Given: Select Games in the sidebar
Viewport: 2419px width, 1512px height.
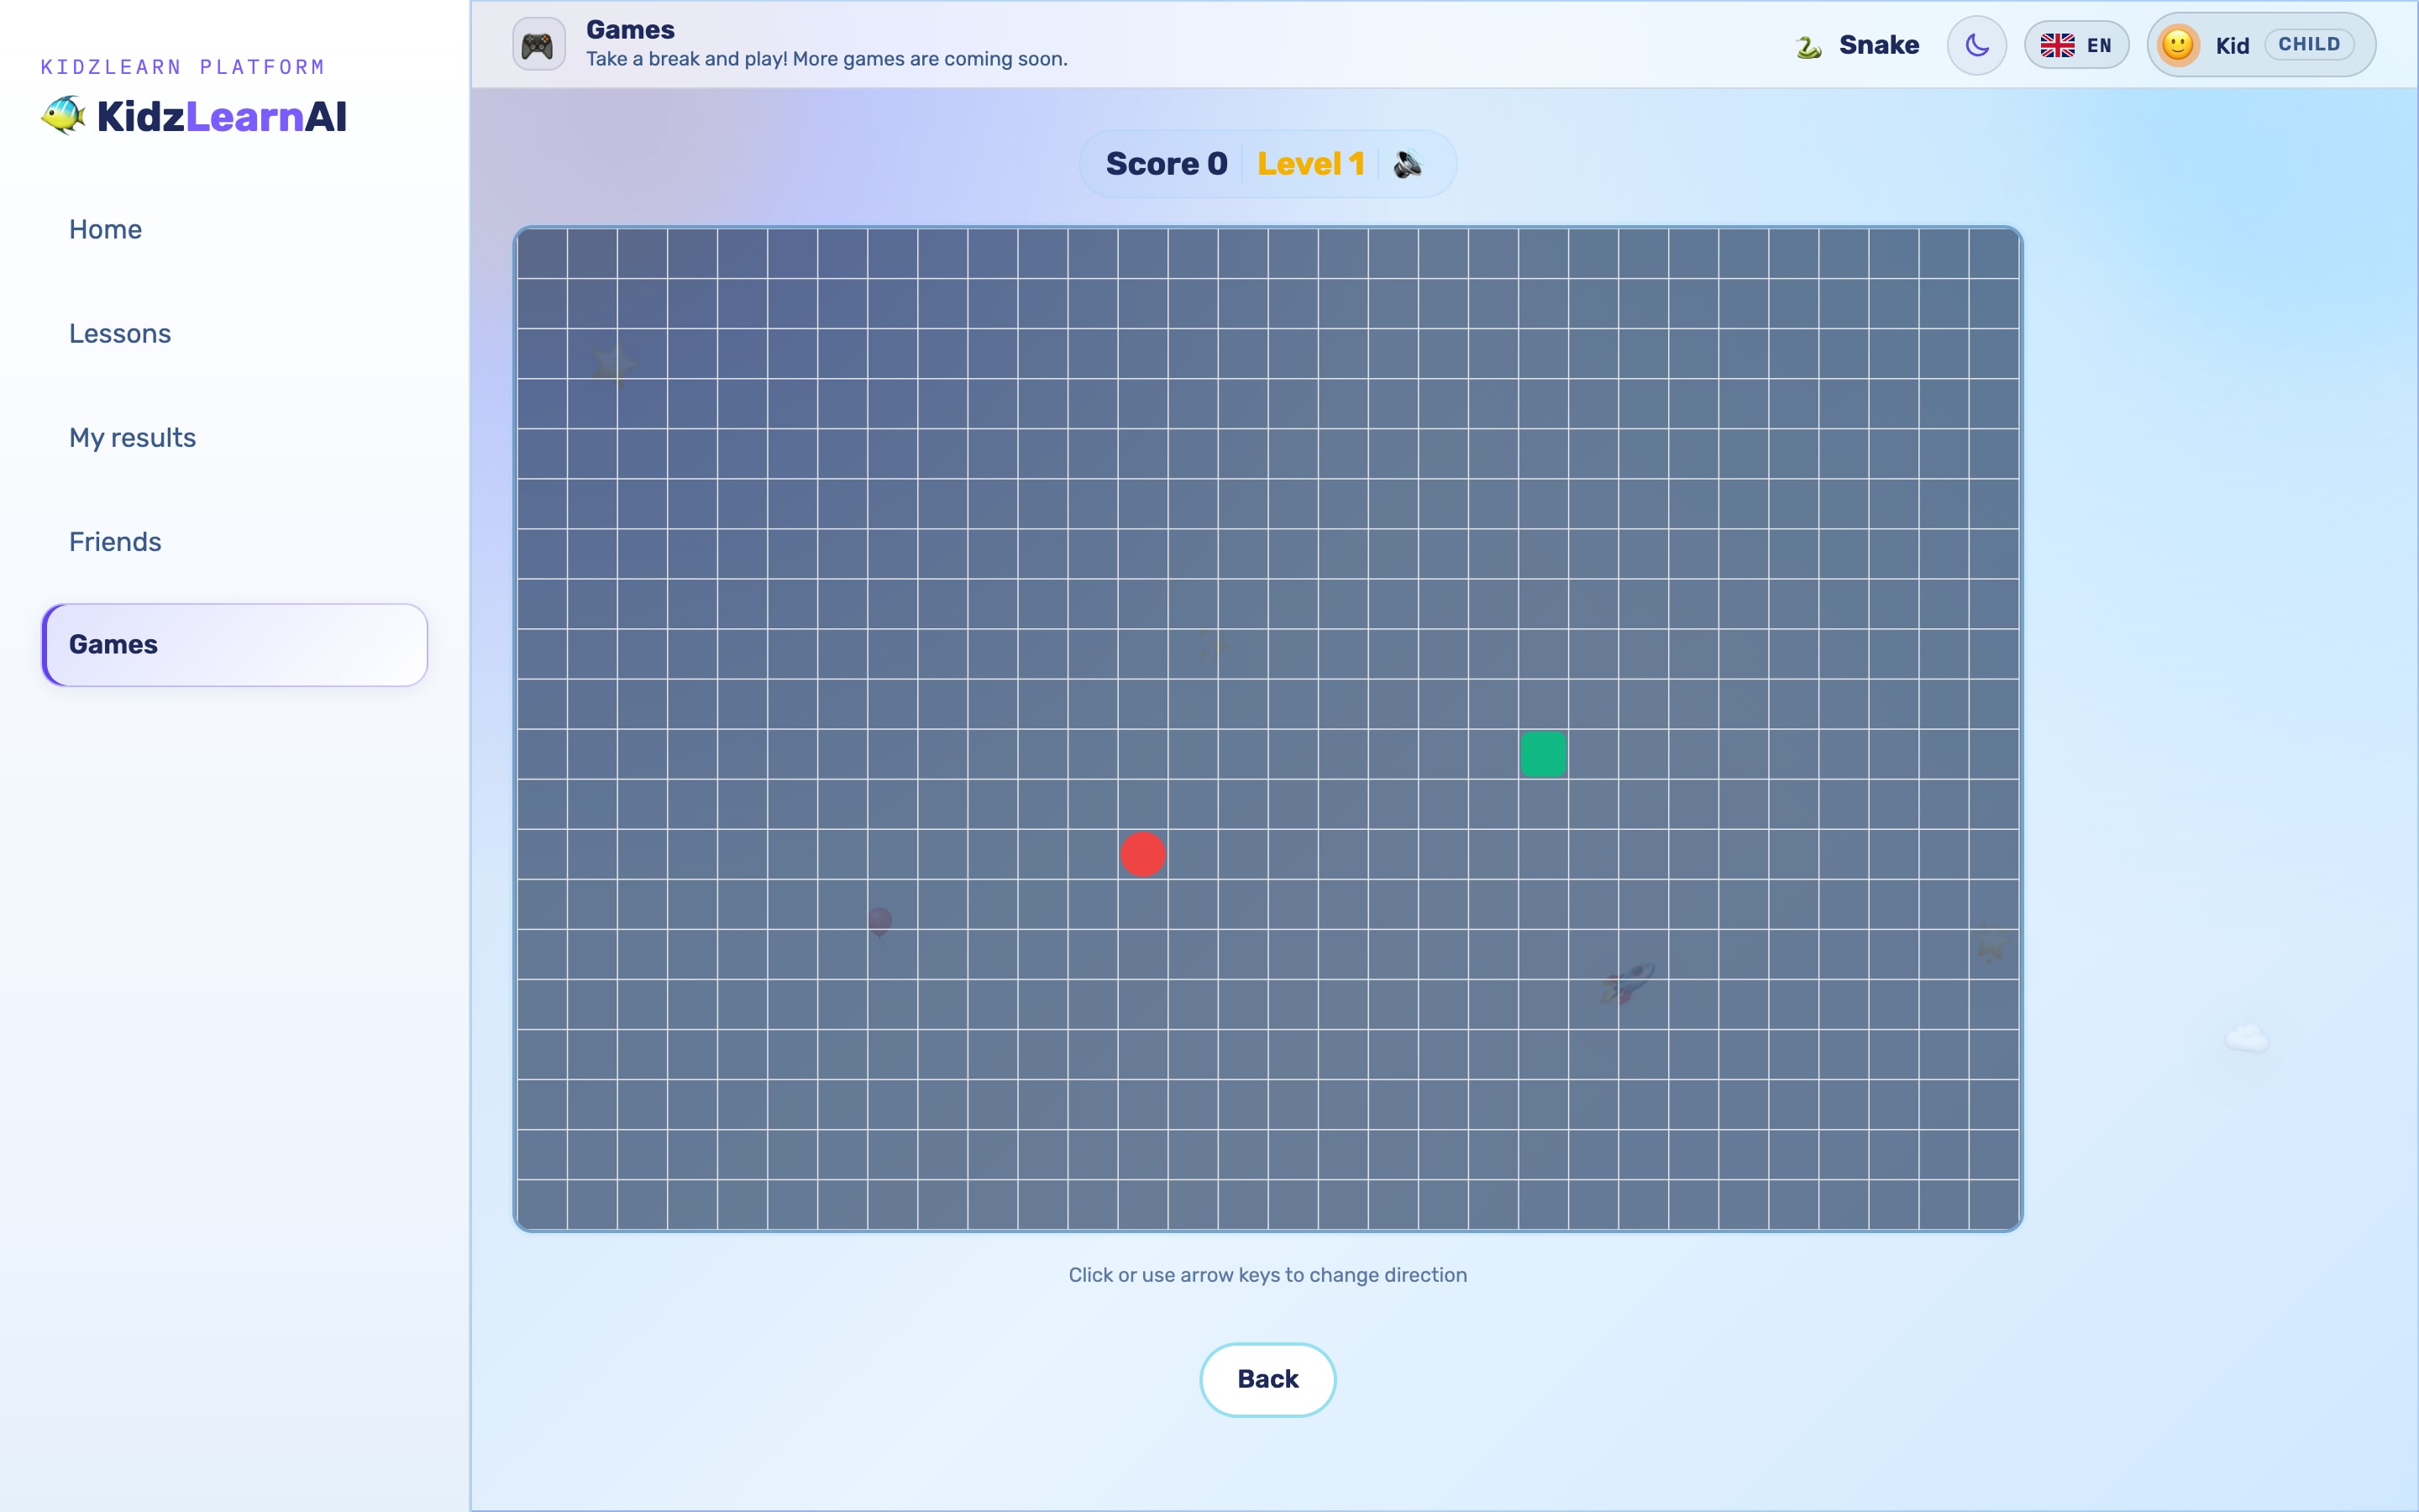Looking at the screenshot, I should pyautogui.click(x=235, y=645).
